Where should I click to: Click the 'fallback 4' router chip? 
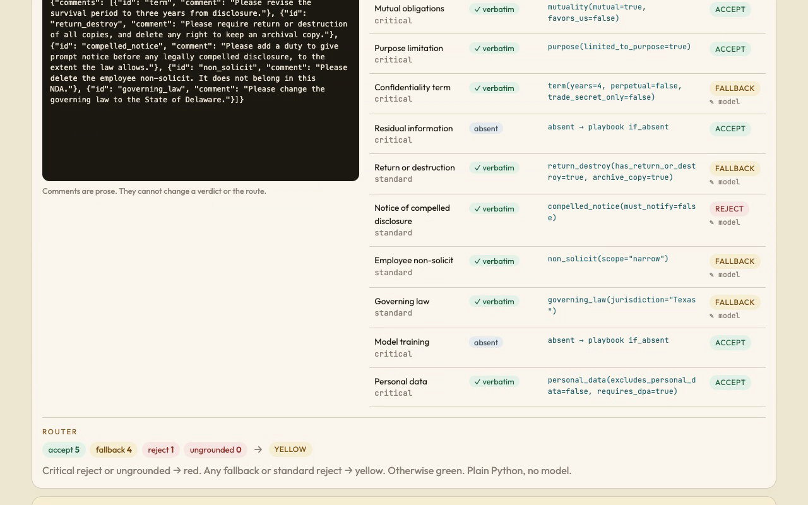(114, 450)
